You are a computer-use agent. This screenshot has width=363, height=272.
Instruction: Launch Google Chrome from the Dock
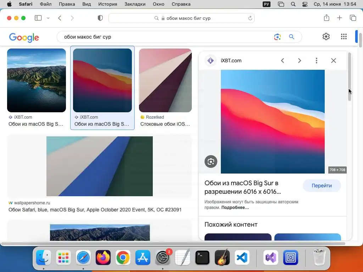tap(123, 257)
